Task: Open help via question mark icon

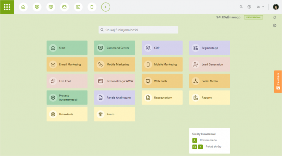Action: pyautogui.click(x=249, y=7)
